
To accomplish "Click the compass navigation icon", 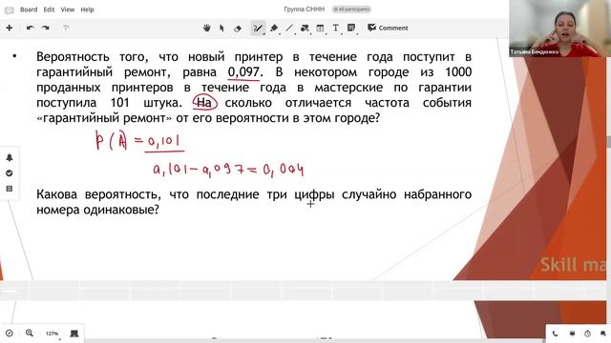I will point(10,333).
